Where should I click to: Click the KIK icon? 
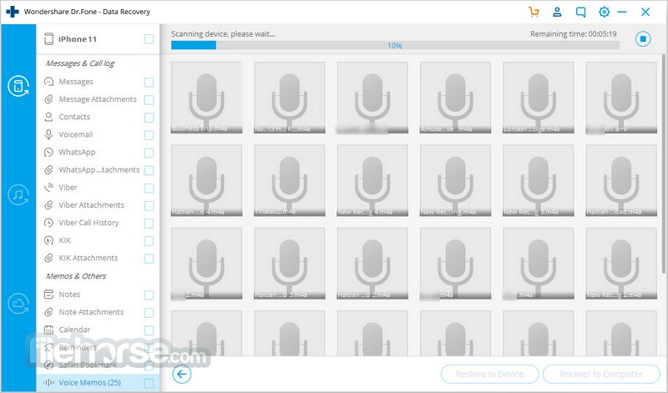(x=49, y=240)
